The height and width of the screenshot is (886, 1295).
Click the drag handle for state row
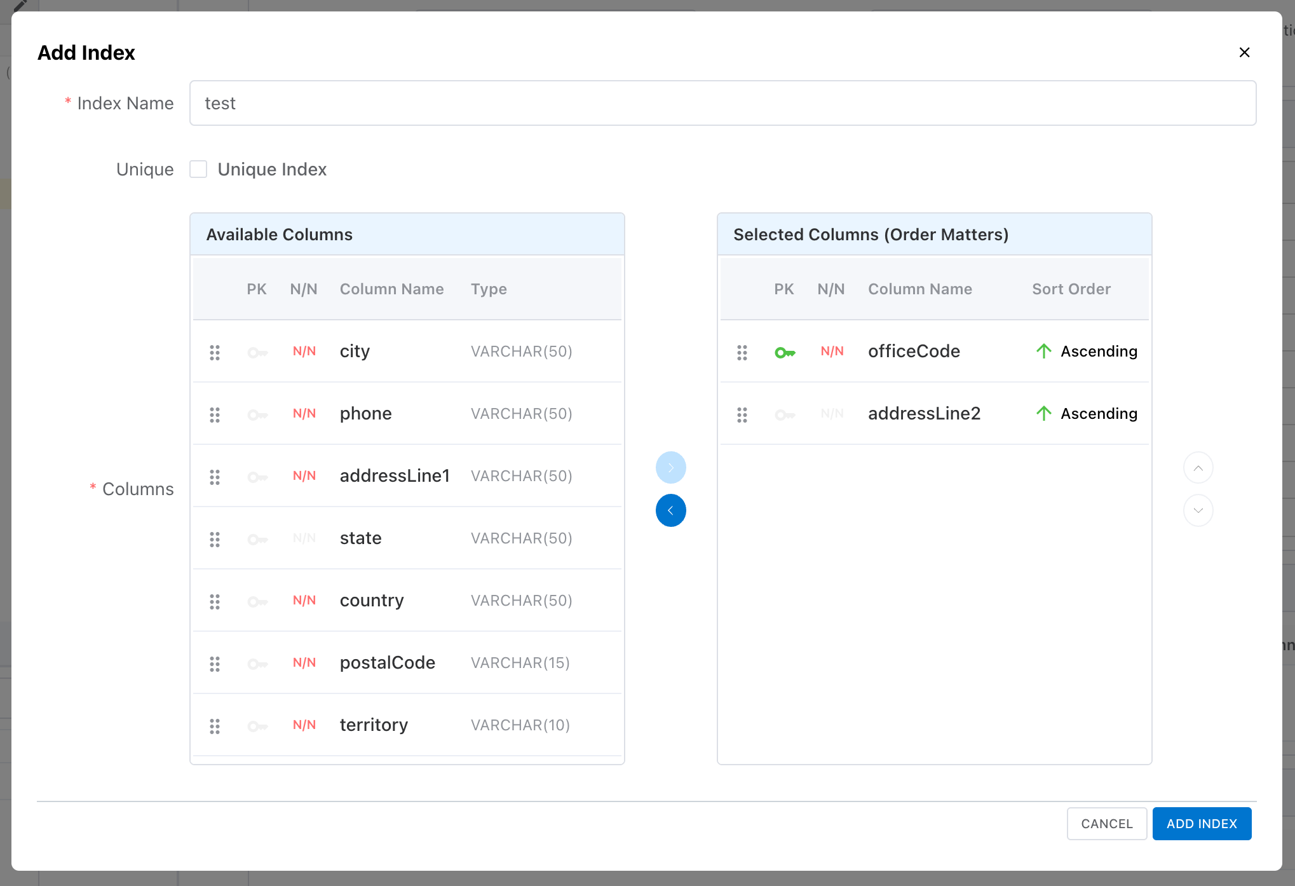pyautogui.click(x=215, y=539)
